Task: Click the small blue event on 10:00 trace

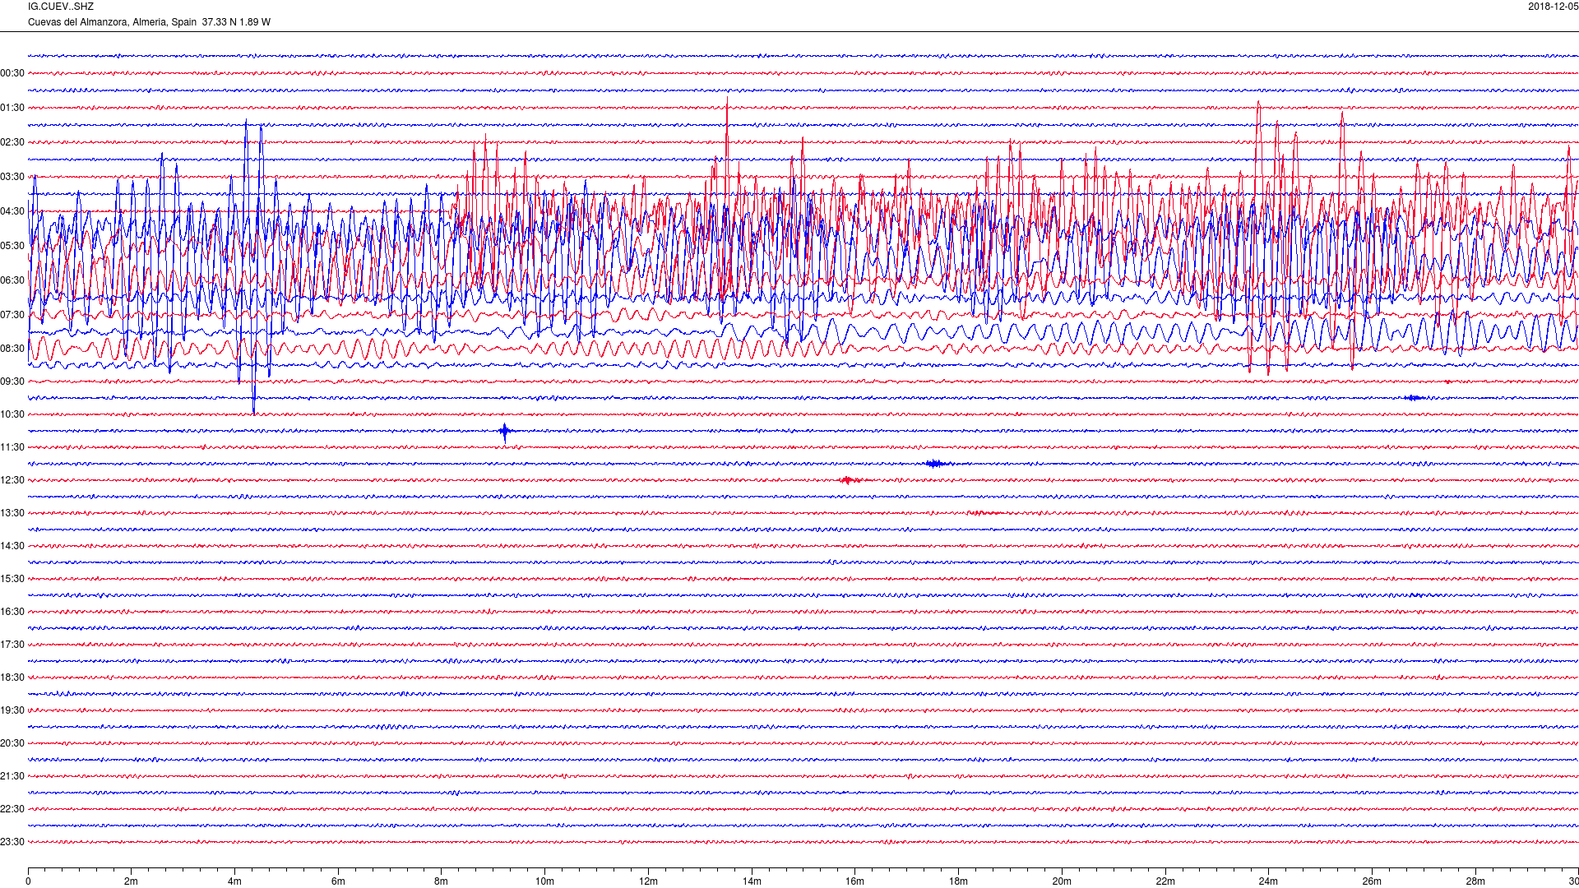Action: point(1414,398)
